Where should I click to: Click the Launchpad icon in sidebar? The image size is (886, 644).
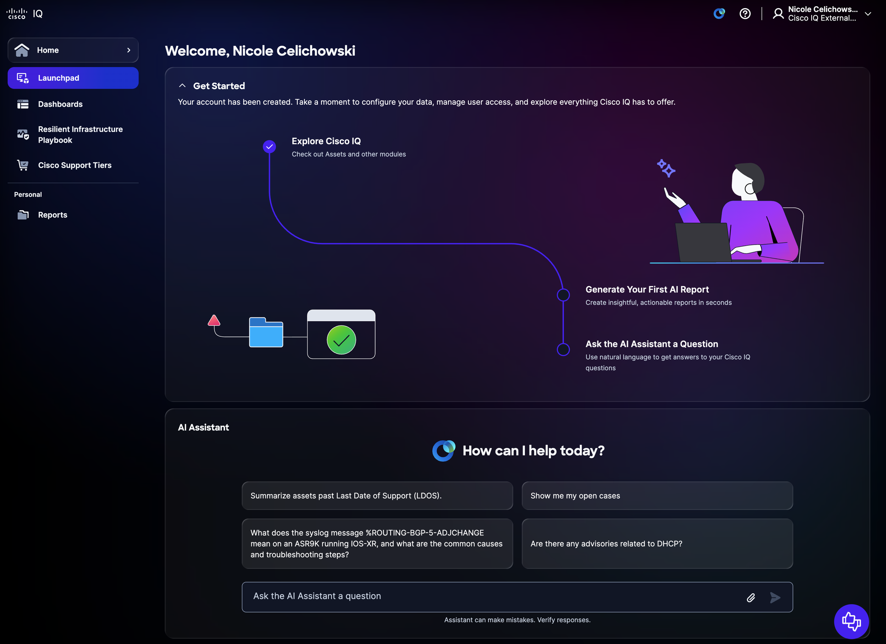click(23, 78)
